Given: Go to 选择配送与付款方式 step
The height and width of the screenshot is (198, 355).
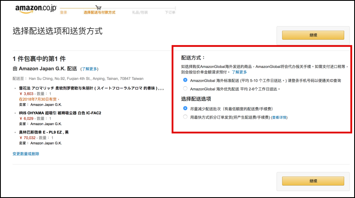Looking at the screenshot, I should pos(99,12).
